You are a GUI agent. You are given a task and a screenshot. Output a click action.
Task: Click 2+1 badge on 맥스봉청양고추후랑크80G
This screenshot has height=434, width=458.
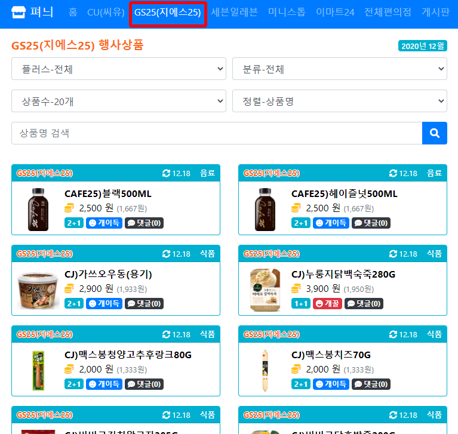click(74, 384)
